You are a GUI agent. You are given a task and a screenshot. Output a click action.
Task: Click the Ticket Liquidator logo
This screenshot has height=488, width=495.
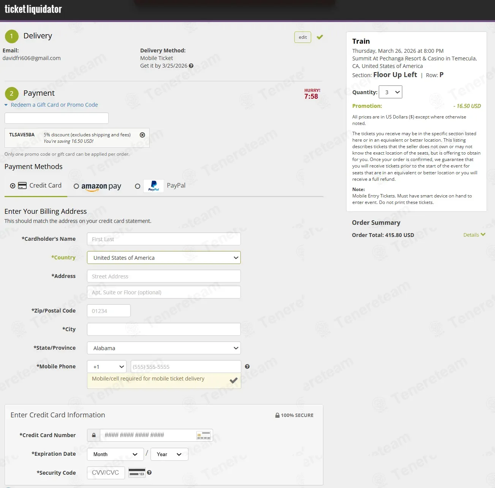click(33, 9)
